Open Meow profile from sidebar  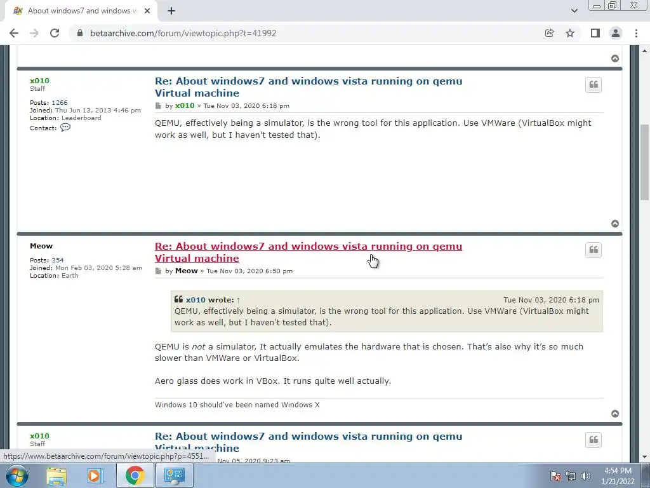(x=41, y=246)
